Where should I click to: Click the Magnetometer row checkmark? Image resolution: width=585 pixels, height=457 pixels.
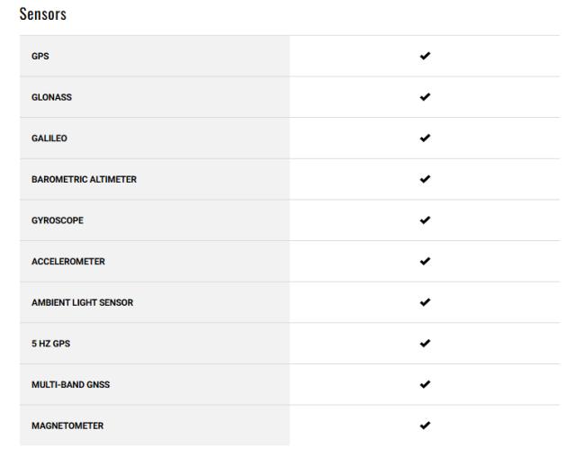click(425, 426)
